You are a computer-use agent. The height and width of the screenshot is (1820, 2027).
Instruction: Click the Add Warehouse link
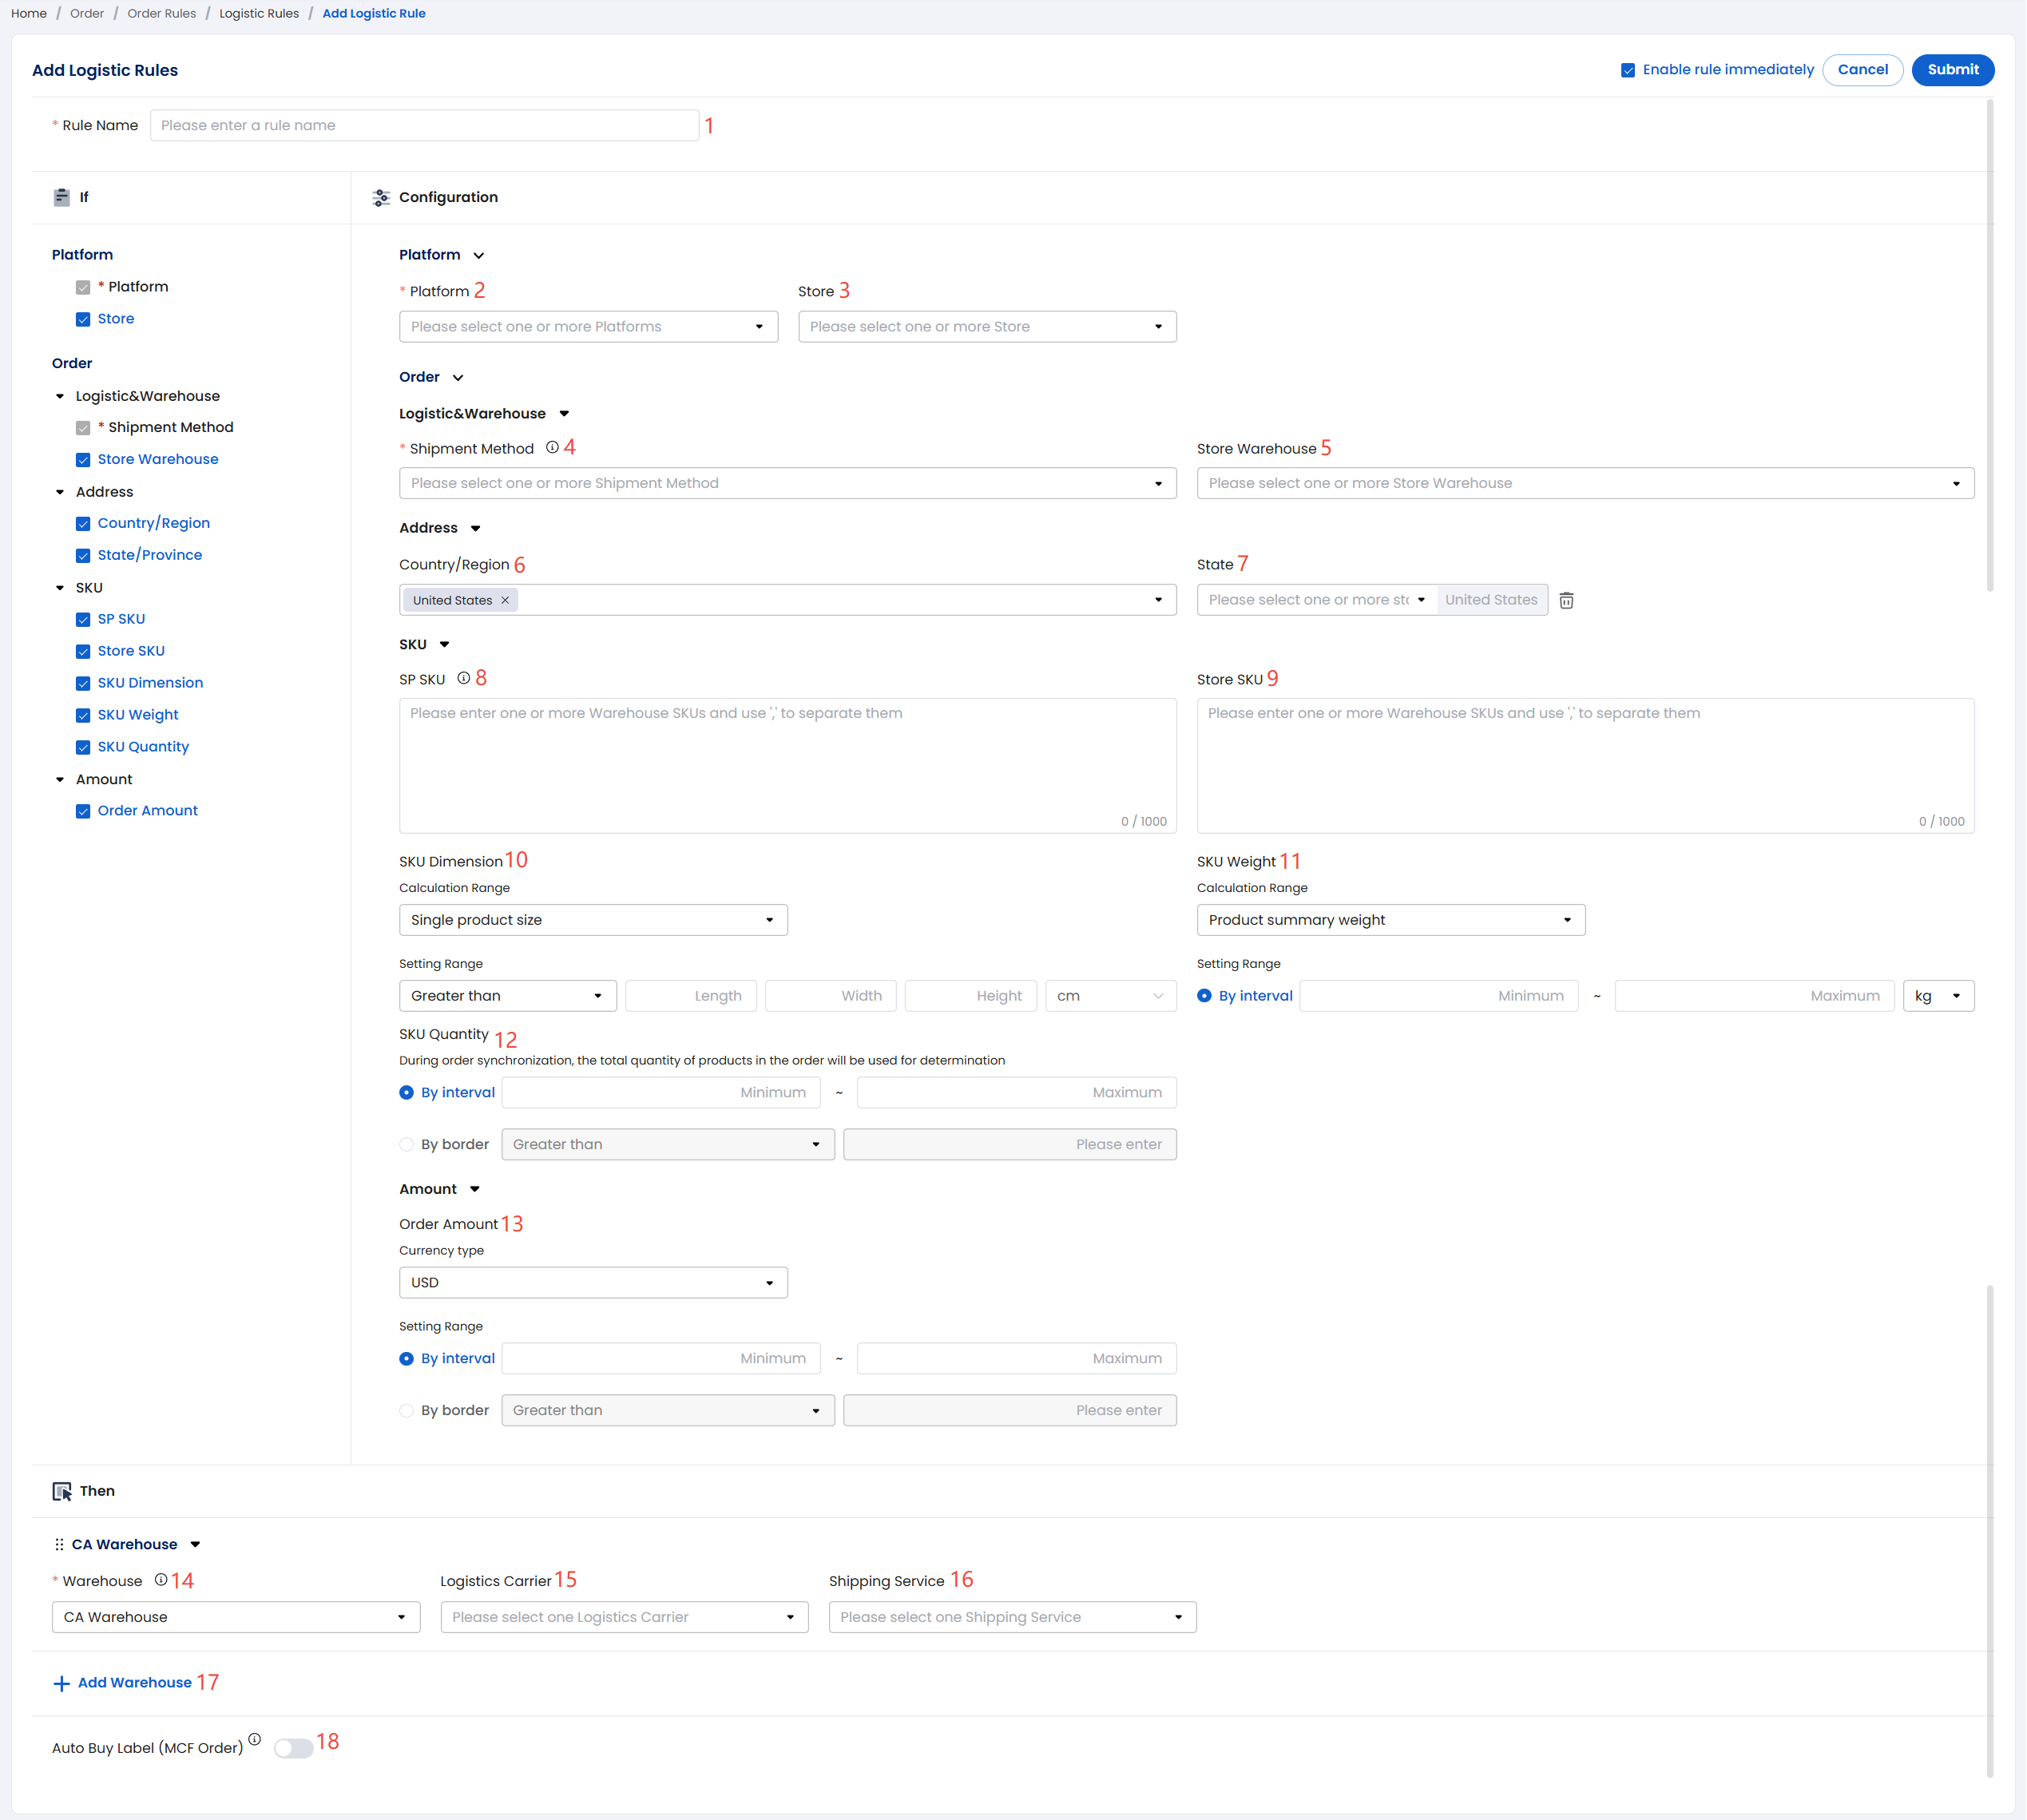click(x=135, y=1683)
